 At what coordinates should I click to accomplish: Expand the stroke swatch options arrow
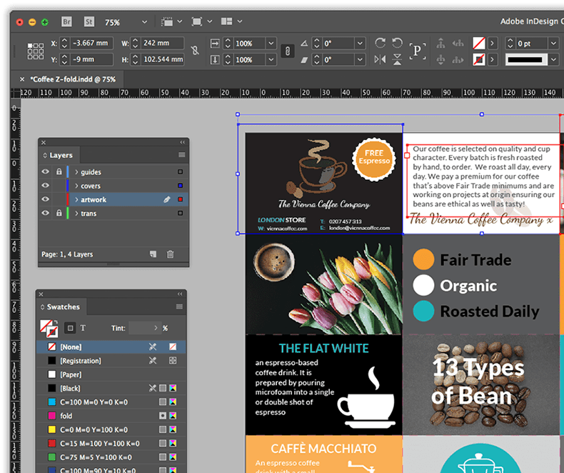(493, 59)
